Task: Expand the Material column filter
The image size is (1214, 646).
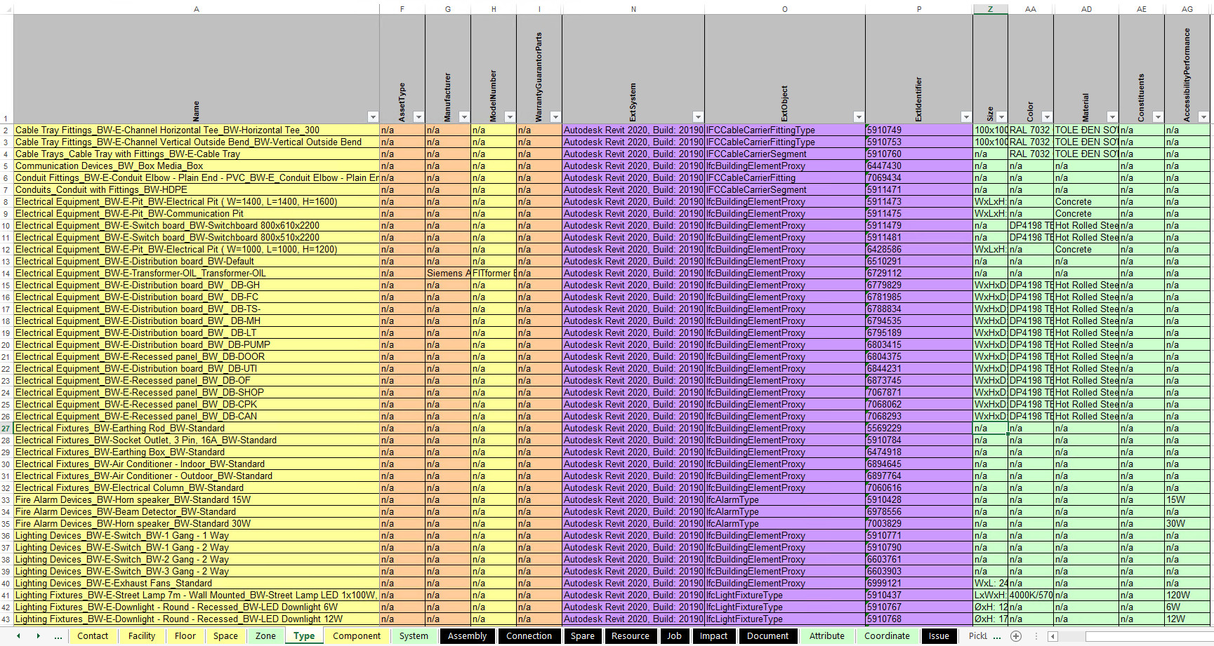Action: (1112, 117)
